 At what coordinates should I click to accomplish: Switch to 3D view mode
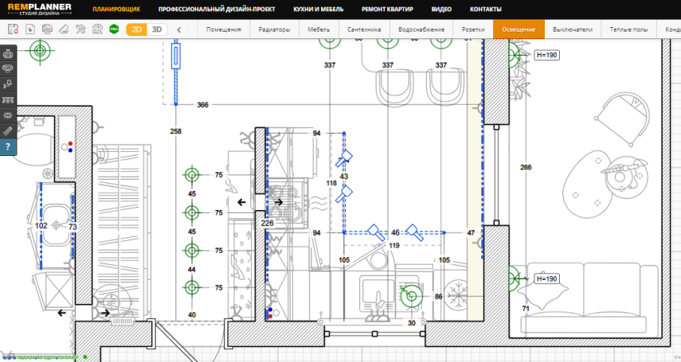157,29
